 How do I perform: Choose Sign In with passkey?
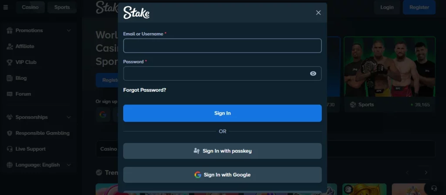(x=222, y=151)
